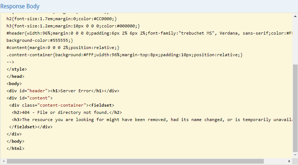Click the opening <body> tag line
Viewport: 298px width, 165px height.
click(x=14, y=84)
